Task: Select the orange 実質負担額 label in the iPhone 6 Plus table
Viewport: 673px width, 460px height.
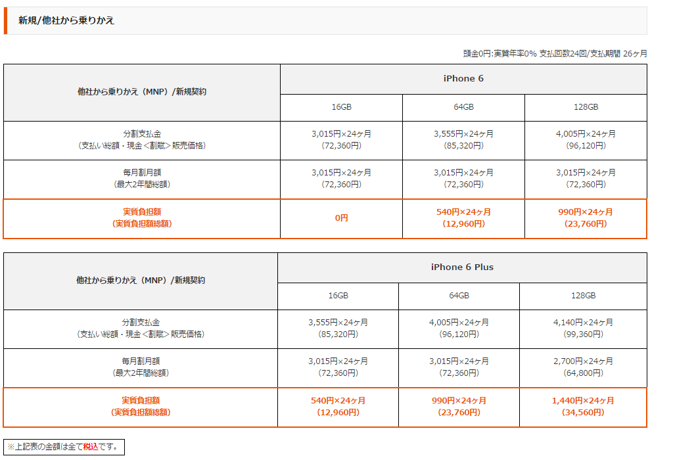Action: [x=141, y=407]
